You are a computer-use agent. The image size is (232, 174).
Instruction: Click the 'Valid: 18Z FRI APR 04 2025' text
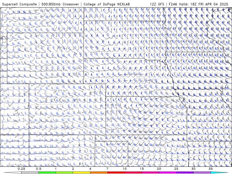pos(204,4)
